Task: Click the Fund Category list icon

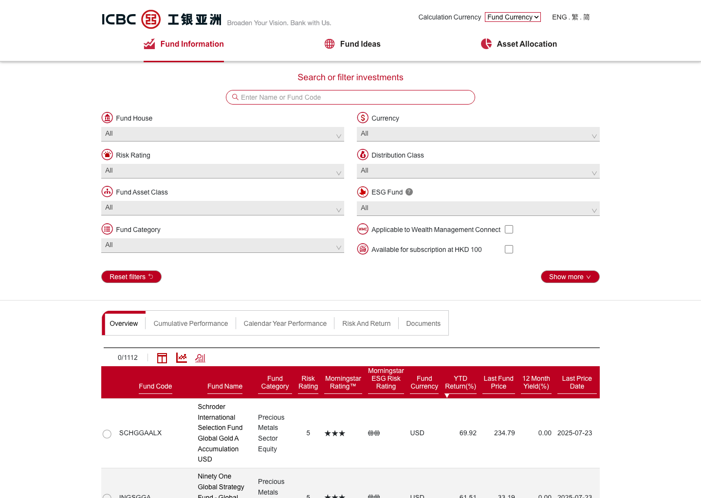Action: pos(107,229)
